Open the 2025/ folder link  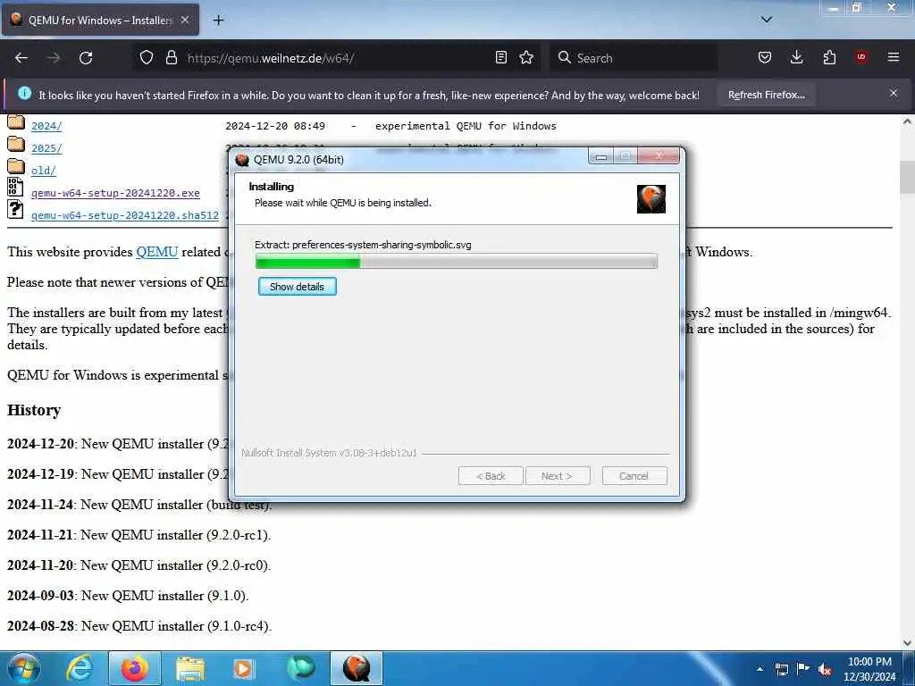[x=46, y=148]
